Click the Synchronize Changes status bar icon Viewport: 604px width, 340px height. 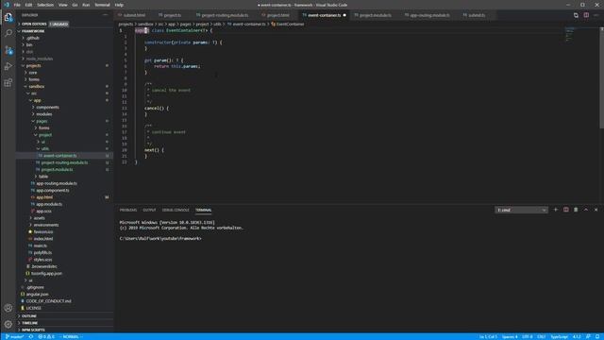[x=31, y=336]
